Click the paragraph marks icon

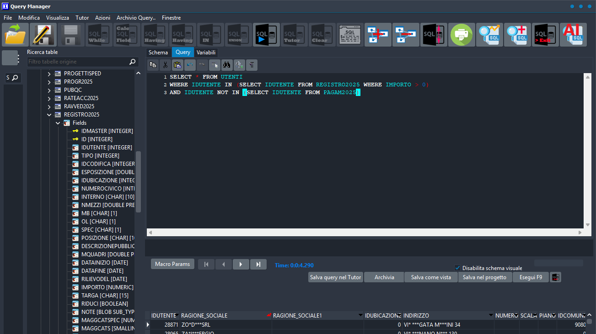(252, 65)
